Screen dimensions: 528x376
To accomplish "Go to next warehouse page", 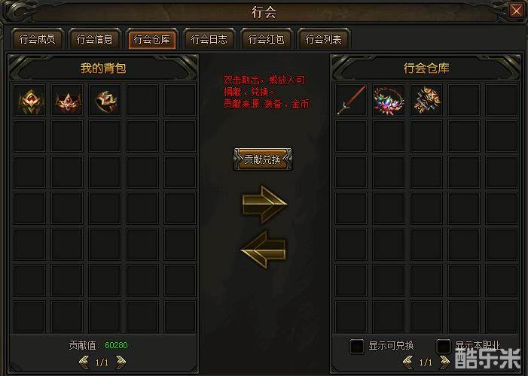I will 444,362.
